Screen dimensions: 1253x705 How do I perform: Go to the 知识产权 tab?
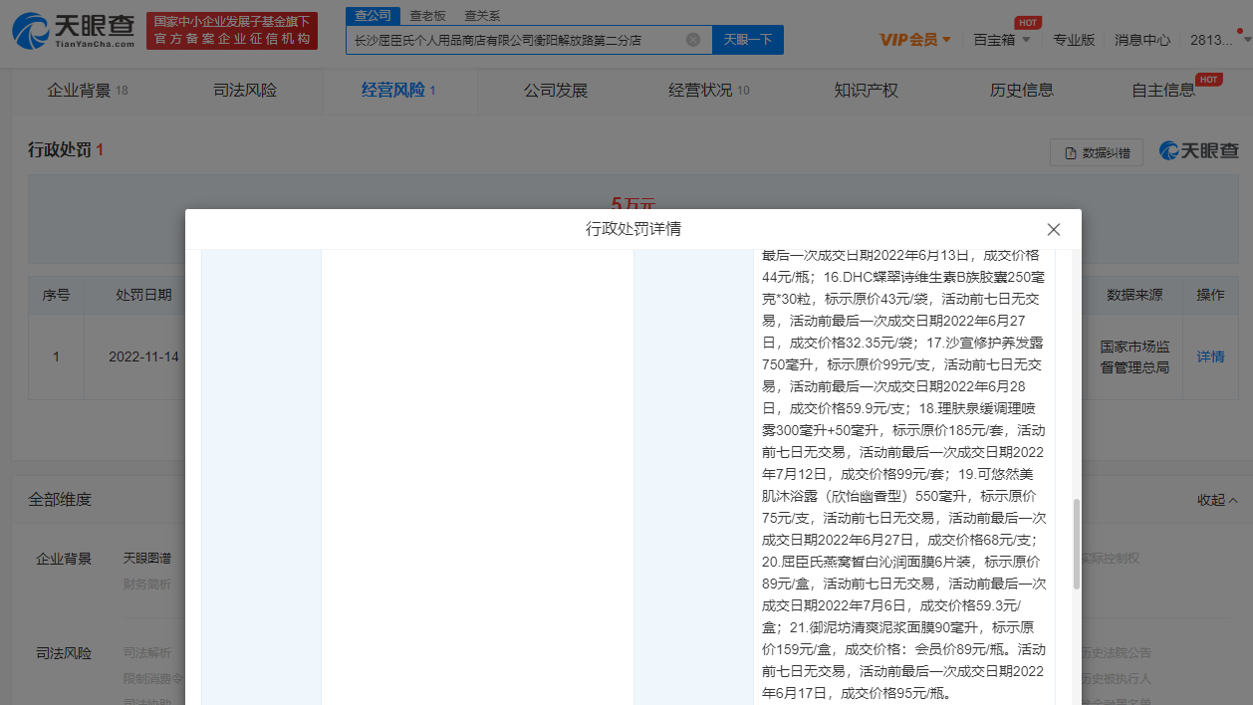click(866, 91)
